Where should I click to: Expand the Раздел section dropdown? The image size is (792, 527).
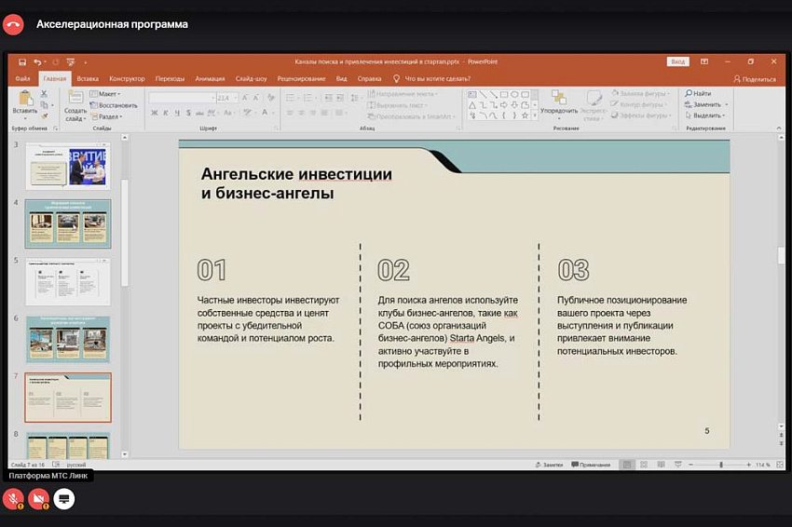[108, 116]
